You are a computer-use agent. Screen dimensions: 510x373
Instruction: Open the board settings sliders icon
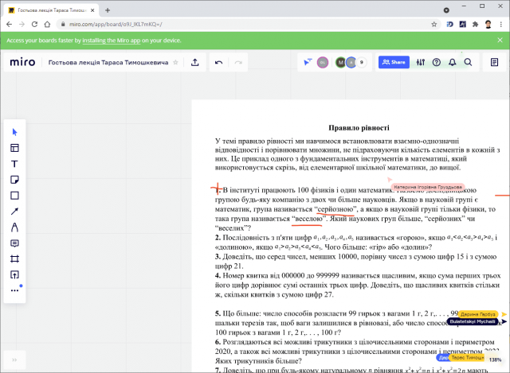418,62
